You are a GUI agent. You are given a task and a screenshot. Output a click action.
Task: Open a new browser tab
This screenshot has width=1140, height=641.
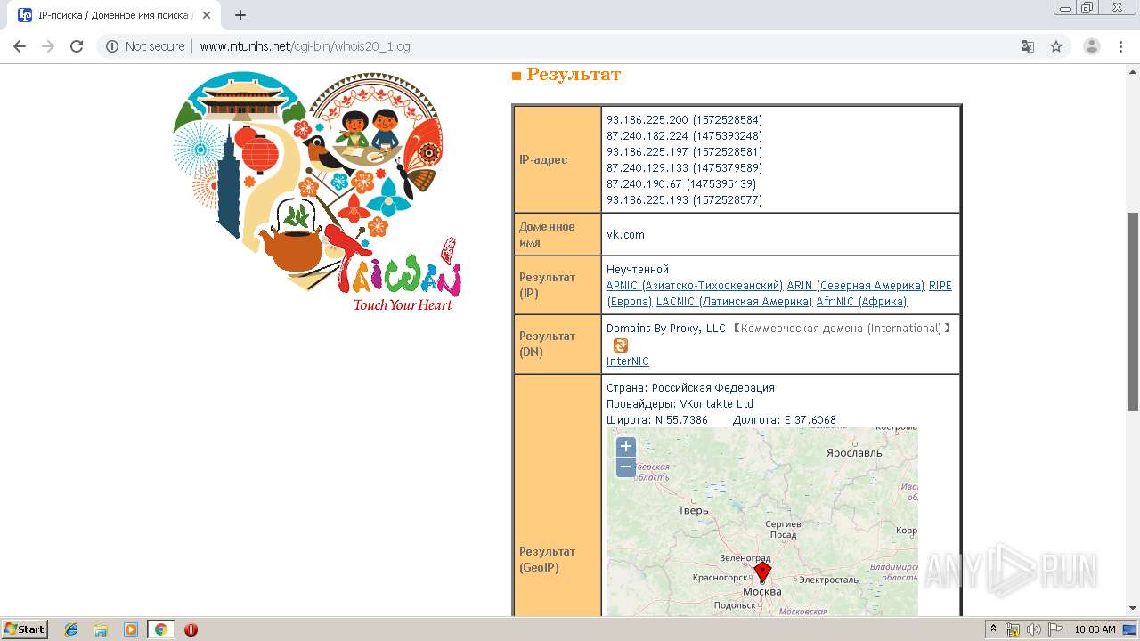click(x=240, y=15)
